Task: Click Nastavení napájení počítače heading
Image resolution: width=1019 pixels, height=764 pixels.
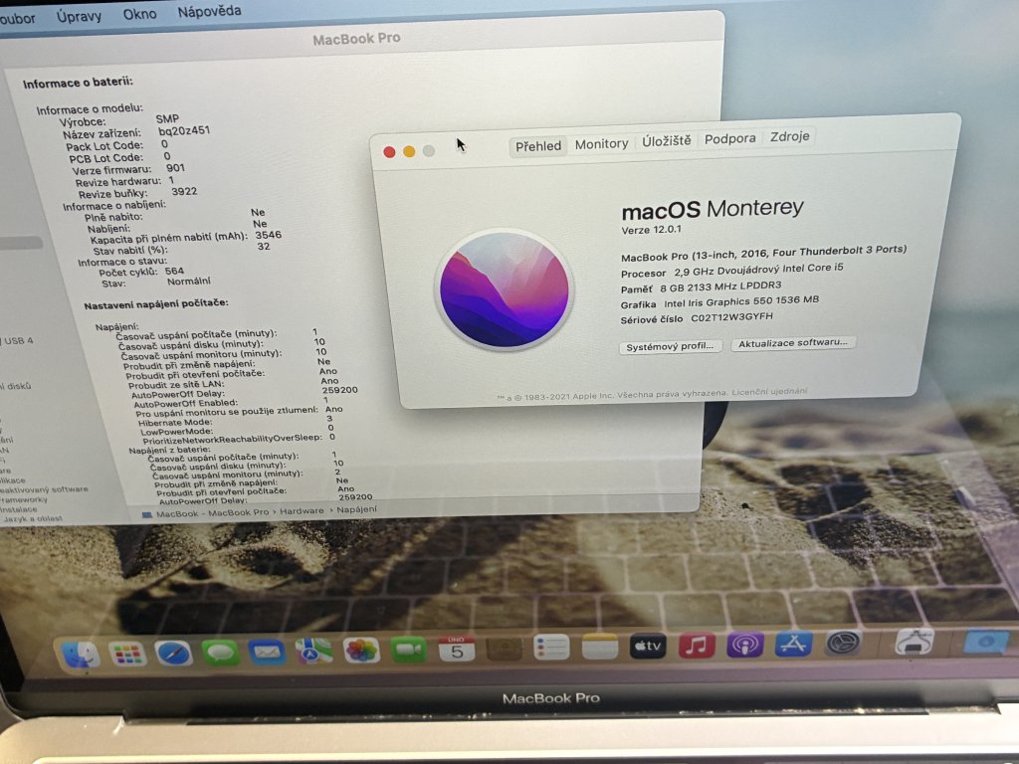Action: coord(156,304)
